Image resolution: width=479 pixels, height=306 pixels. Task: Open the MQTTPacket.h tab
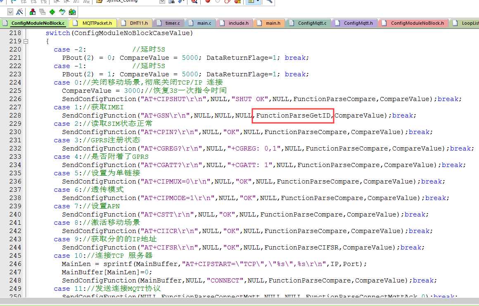pyautogui.click(x=93, y=23)
